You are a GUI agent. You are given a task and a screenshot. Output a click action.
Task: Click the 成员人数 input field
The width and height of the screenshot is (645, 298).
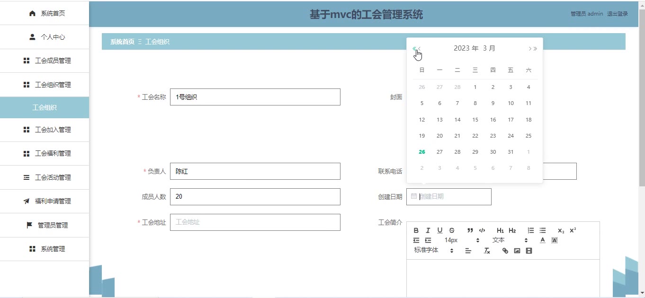pyautogui.click(x=255, y=197)
